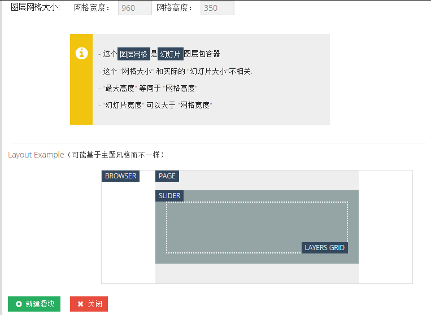Click the 幻灯片宽度 可以大于 网格宽度 note line
The image size is (431, 315).
pyautogui.click(x=156, y=106)
